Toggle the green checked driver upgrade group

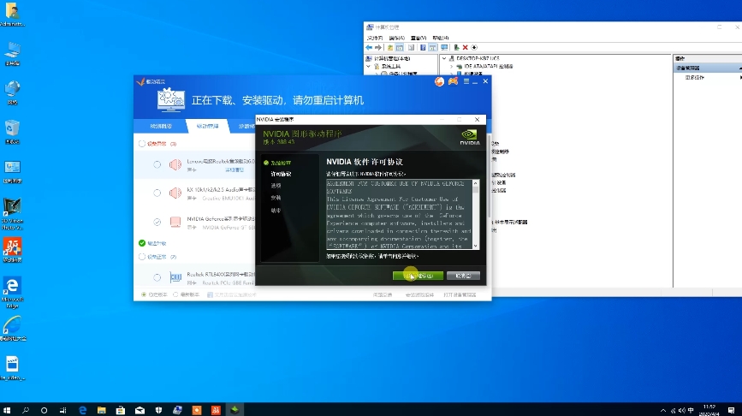(142, 243)
